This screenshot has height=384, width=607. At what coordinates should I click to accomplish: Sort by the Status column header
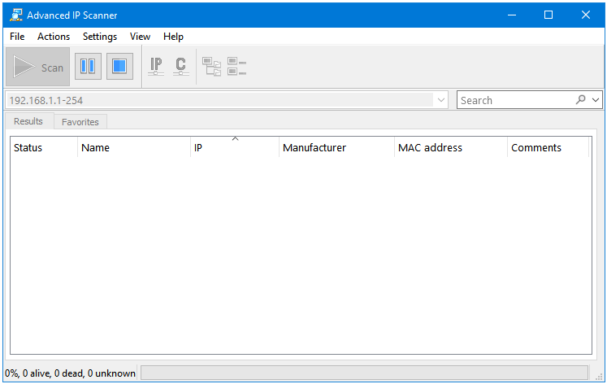[44, 147]
